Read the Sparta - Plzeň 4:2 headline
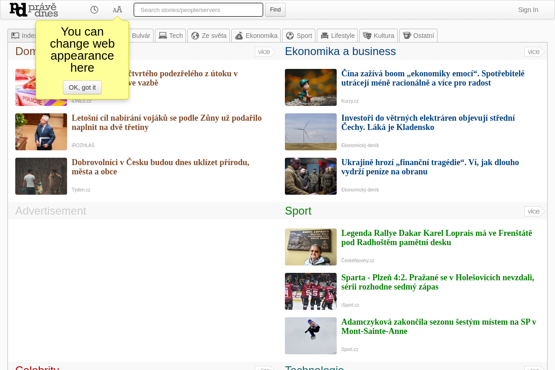 point(438,282)
